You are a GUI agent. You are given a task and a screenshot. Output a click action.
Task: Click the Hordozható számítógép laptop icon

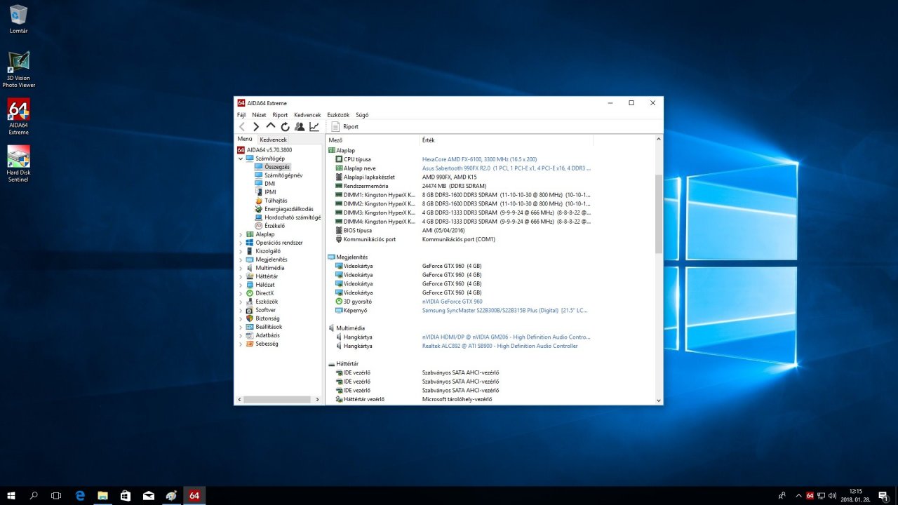point(258,217)
